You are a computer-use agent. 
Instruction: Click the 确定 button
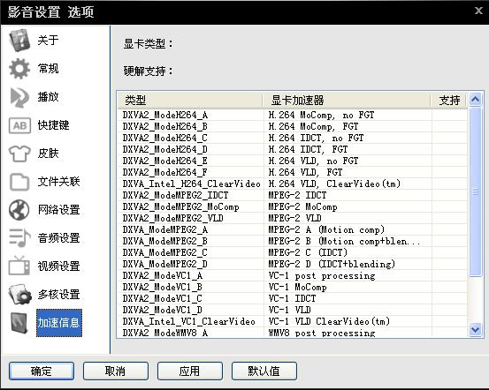pyautogui.click(x=42, y=371)
